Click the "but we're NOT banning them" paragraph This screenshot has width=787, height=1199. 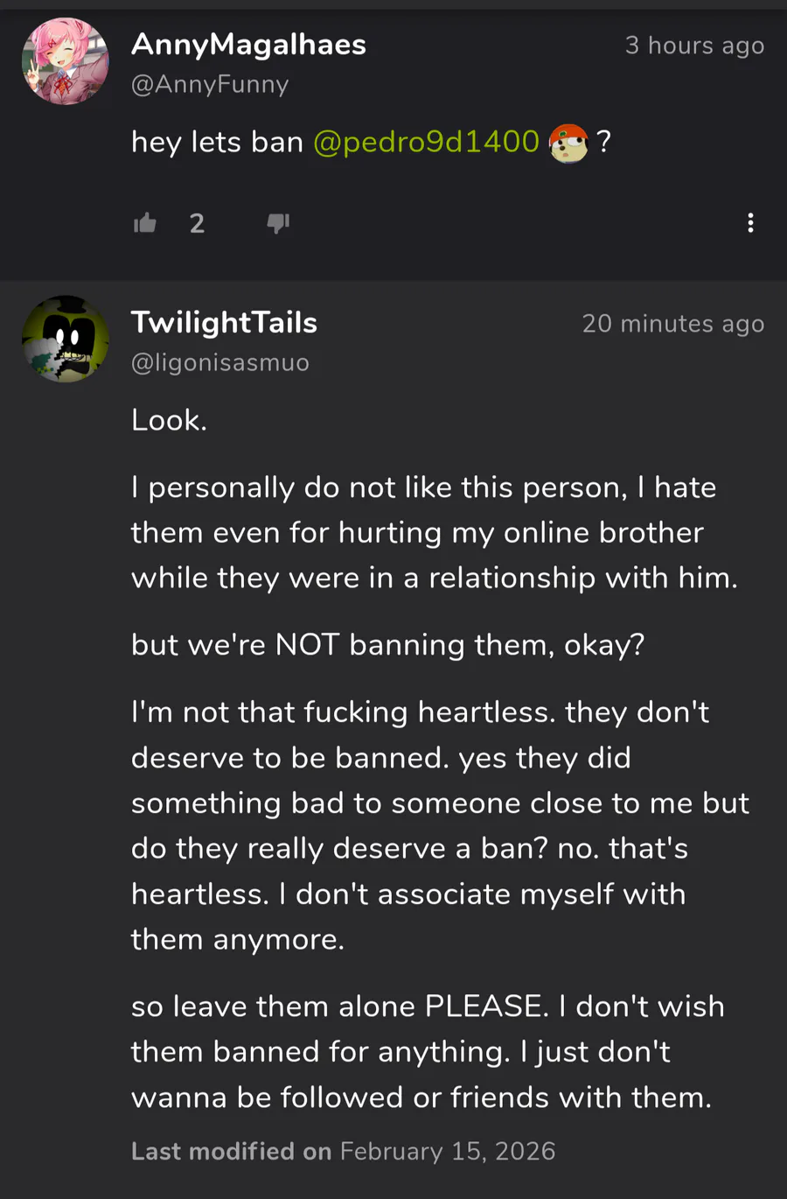(387, 645)
